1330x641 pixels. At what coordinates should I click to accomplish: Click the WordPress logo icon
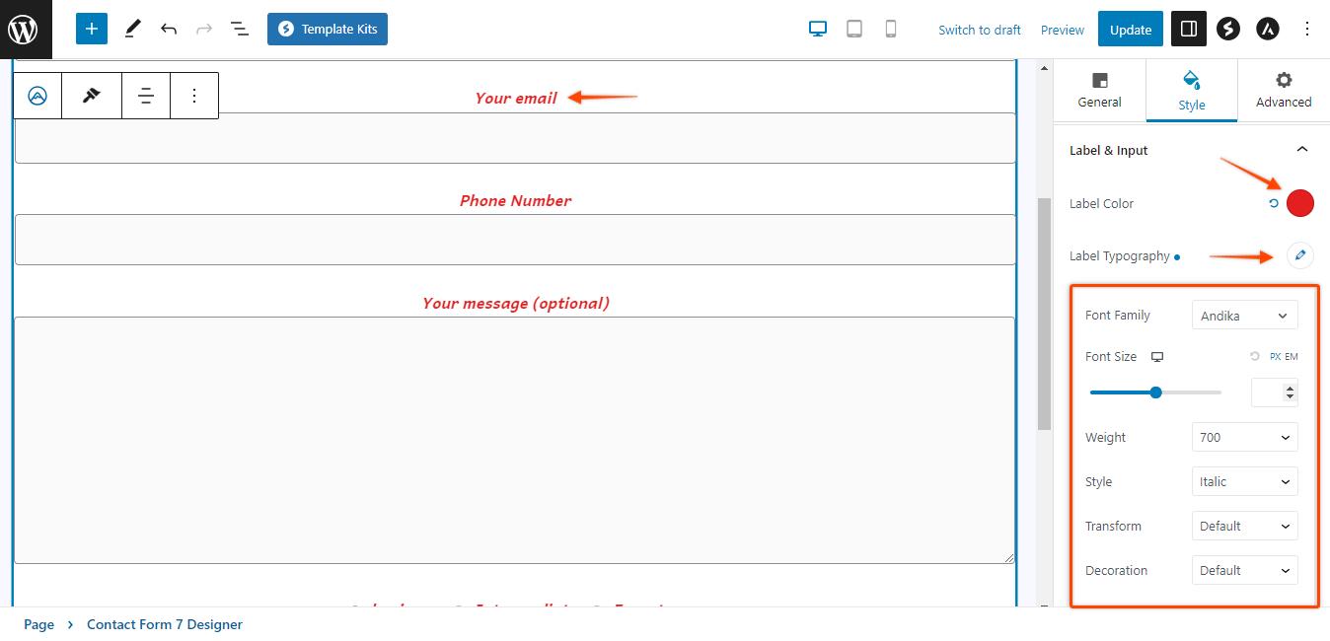24,29
